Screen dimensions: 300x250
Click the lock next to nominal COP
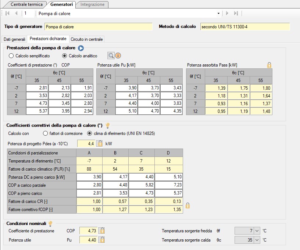(x=102, y=231)
